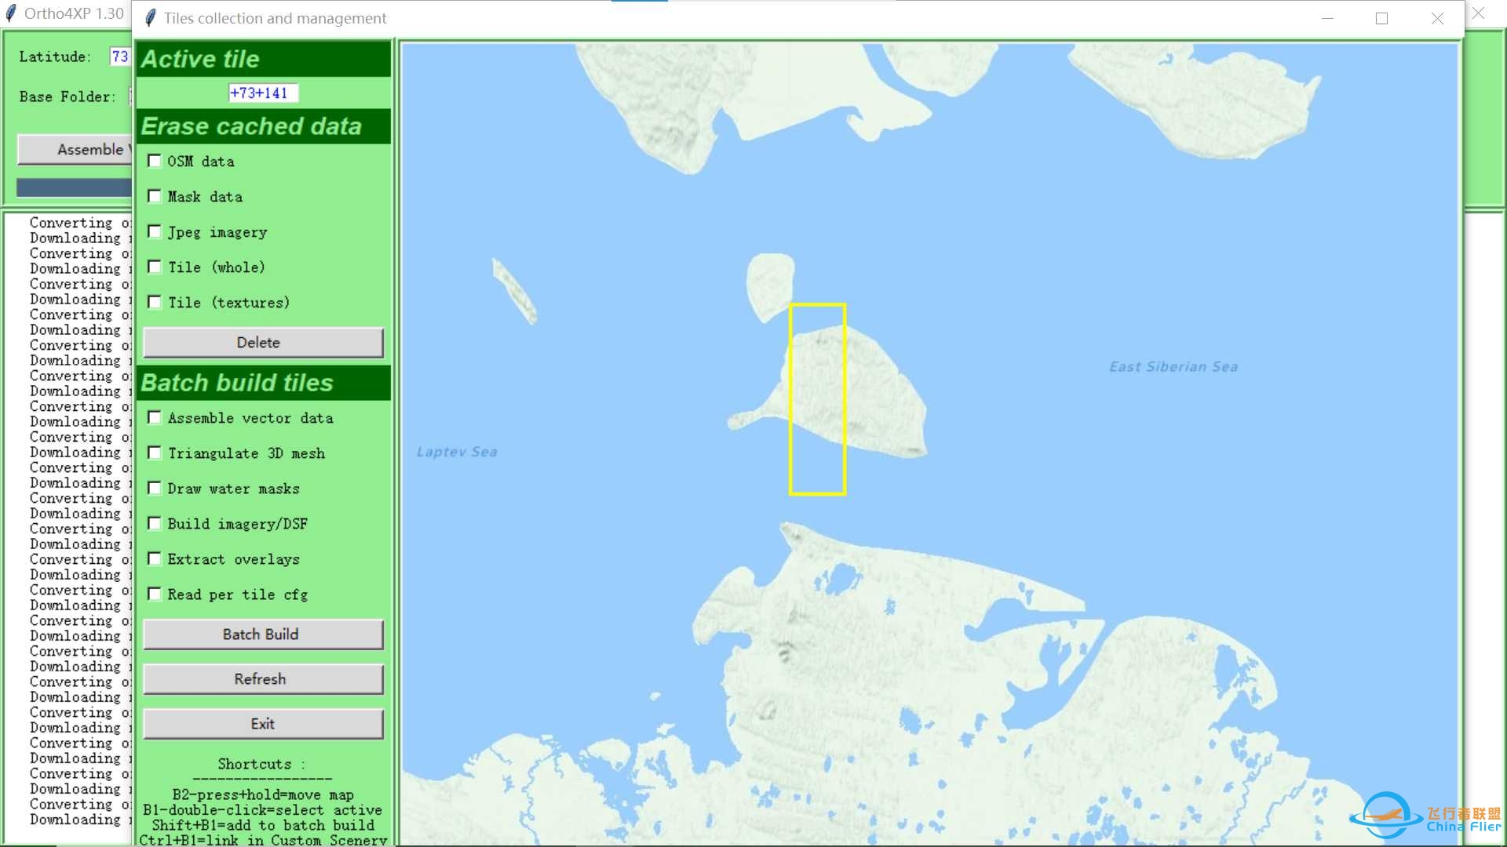
Task: Click the active tile coordinate +73+141 field
Action: (x=261, y=92)
